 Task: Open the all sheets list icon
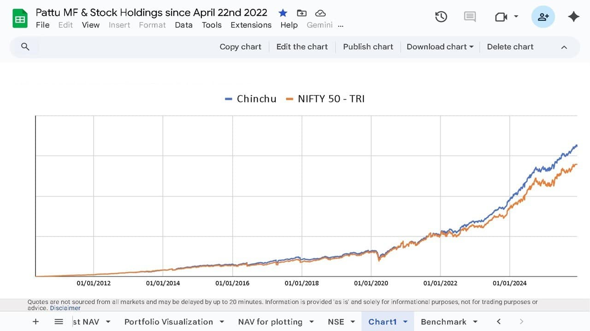(59, 322)
